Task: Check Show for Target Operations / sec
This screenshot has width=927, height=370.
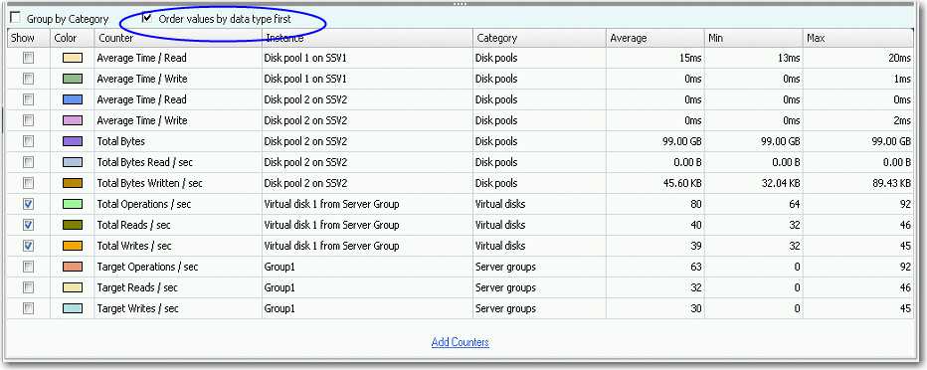Action: point(28,267)
